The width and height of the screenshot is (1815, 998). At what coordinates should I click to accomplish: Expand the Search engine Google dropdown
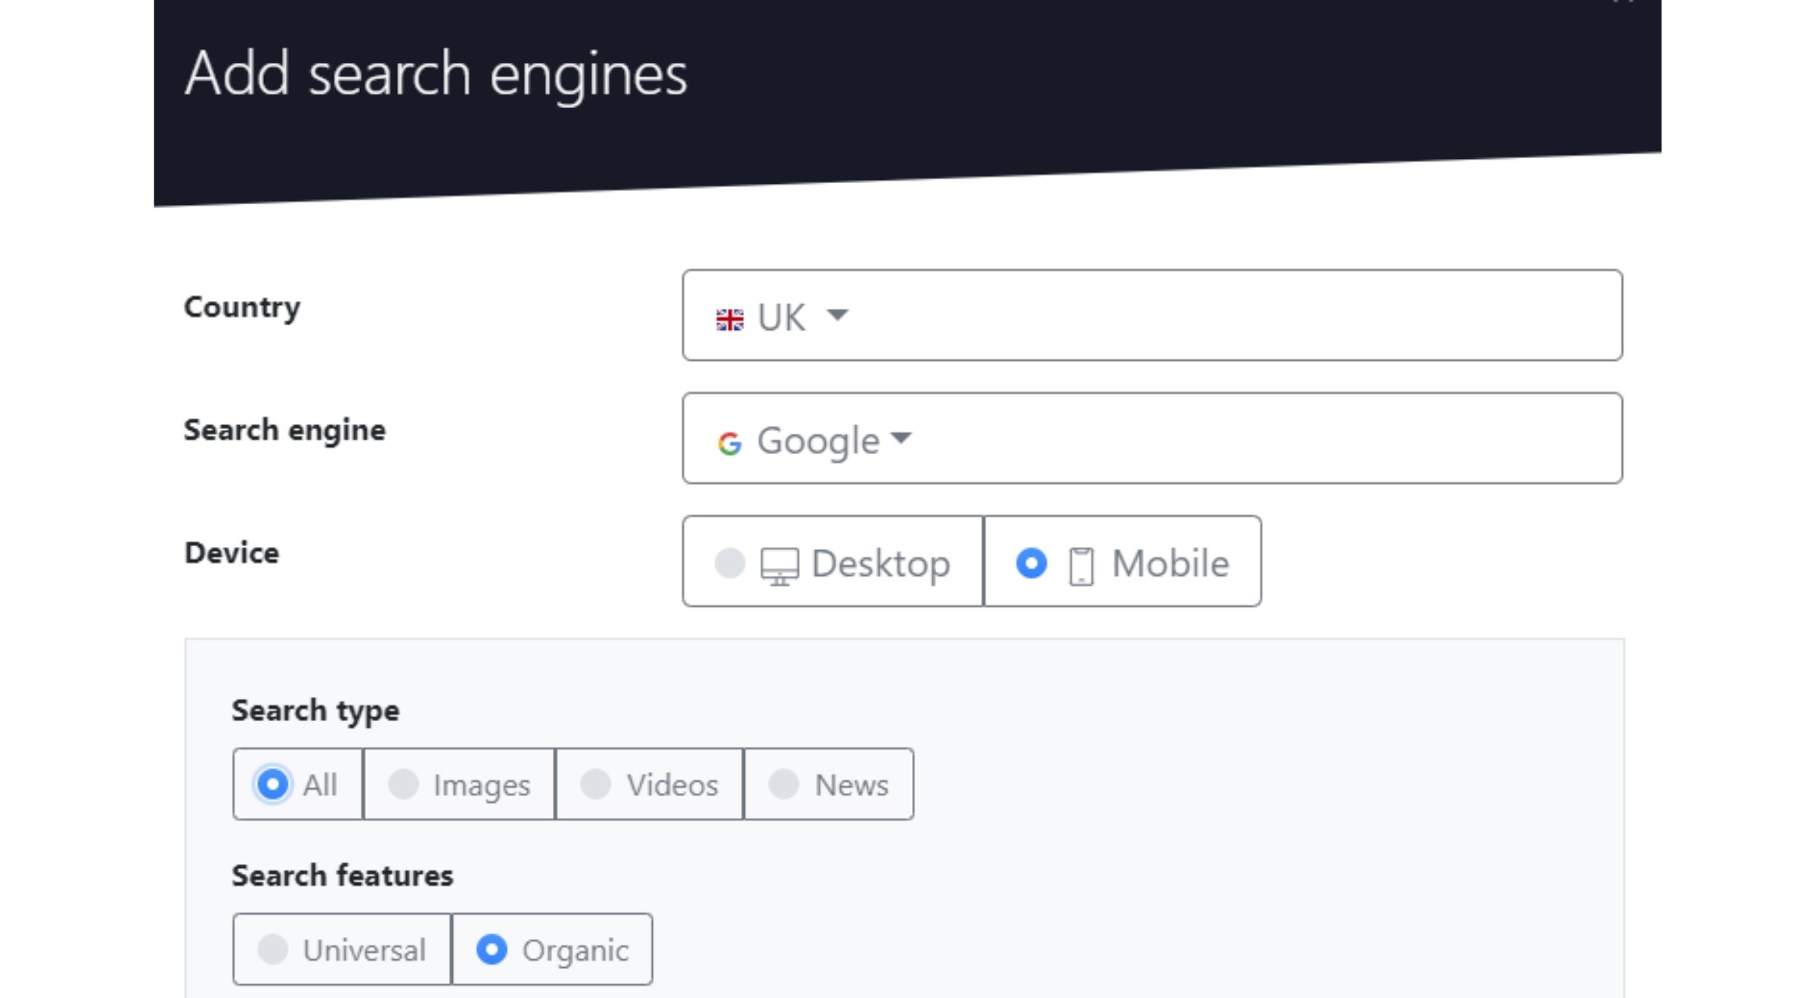[x=1153, y=438]
